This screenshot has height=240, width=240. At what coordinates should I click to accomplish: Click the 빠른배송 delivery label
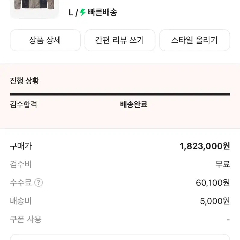(102, 12)
